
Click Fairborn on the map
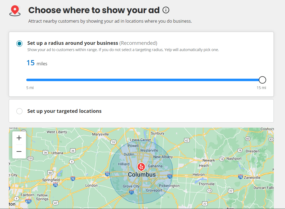27,195
